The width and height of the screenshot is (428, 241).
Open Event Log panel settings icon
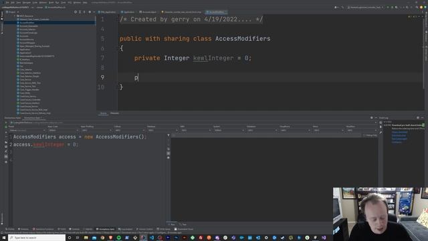[418, 118]
